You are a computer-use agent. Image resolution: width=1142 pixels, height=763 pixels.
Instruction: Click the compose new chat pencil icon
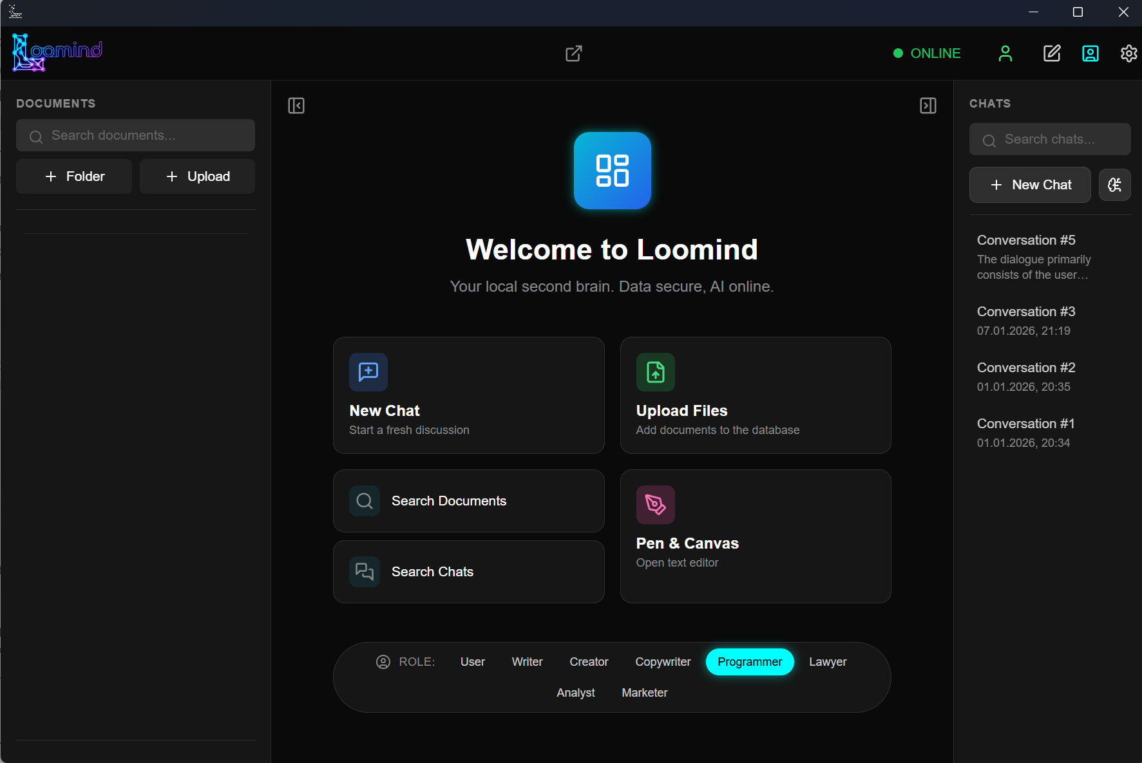pyautogui.click(x=1052, y=53)
